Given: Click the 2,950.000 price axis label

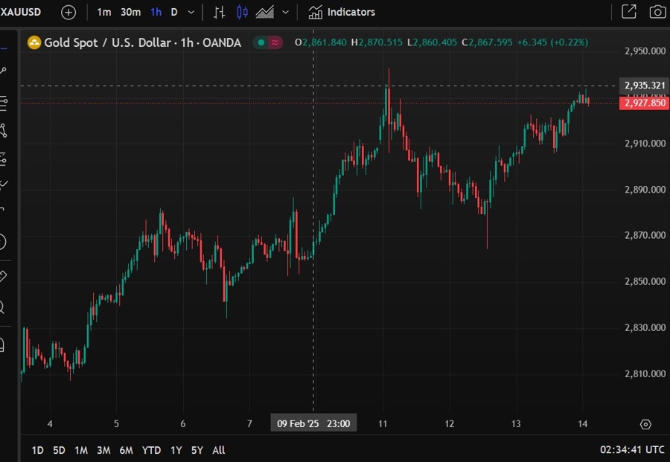Looking at the screenshot, I should click(x=645, y=51).
